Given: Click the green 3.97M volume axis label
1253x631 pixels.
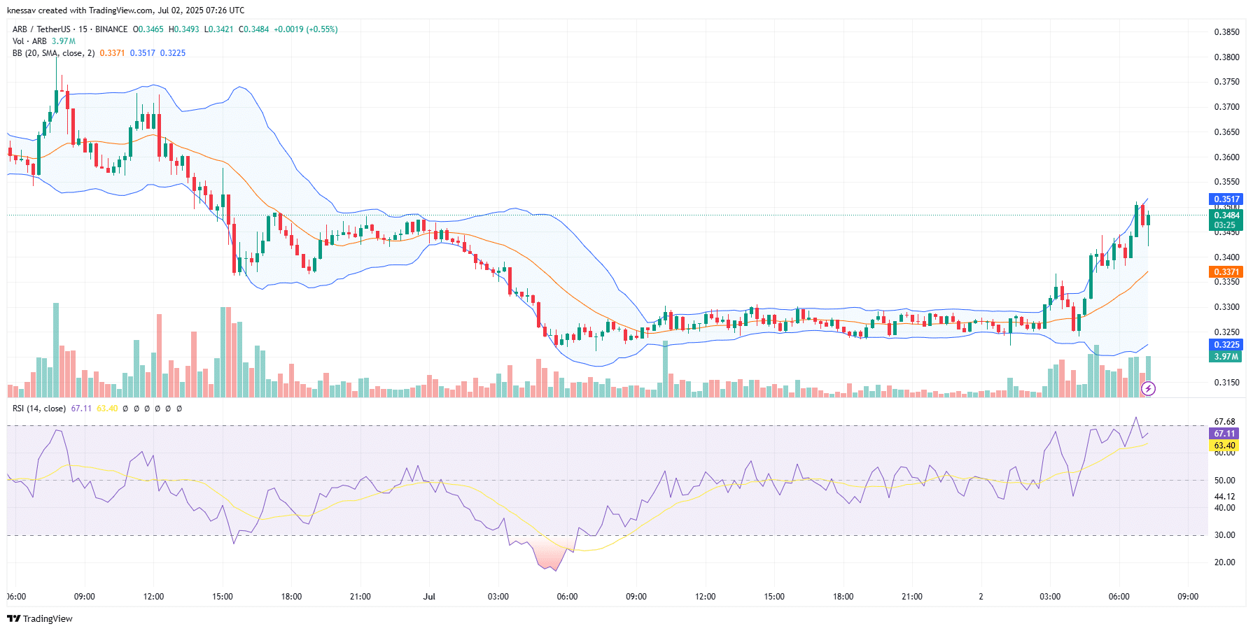Looking at the screenshot, I should pyautogui.click(x=1226, y=357).
